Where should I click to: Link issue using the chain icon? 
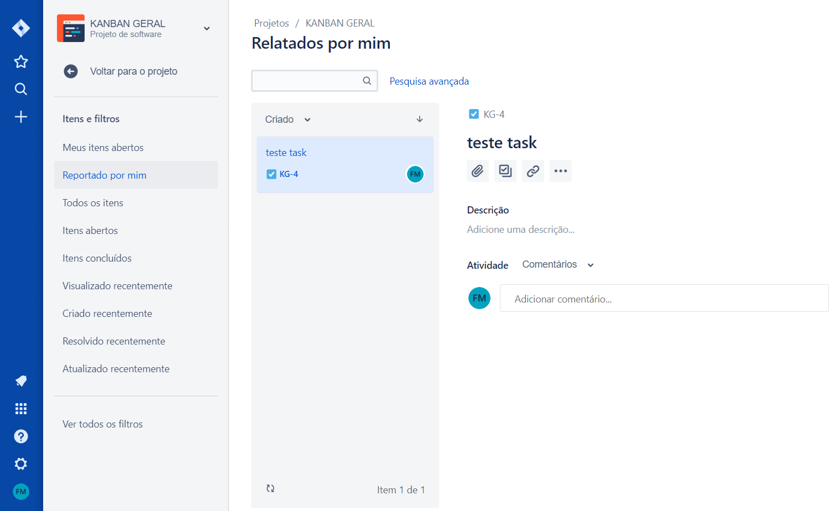[x=533, y=171]
